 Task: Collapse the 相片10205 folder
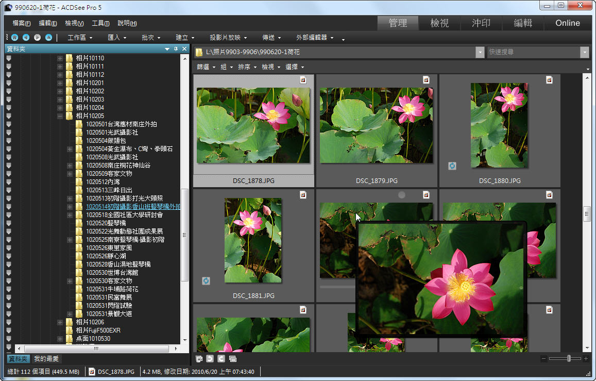(60, 116)
